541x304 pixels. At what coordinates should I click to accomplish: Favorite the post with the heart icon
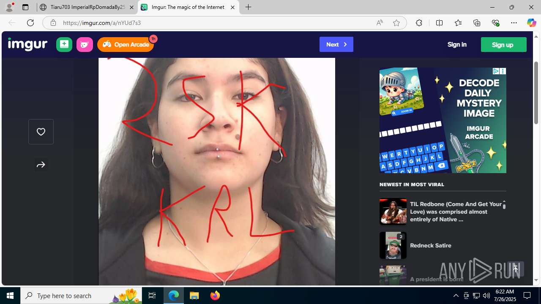[x=41, y=132]
